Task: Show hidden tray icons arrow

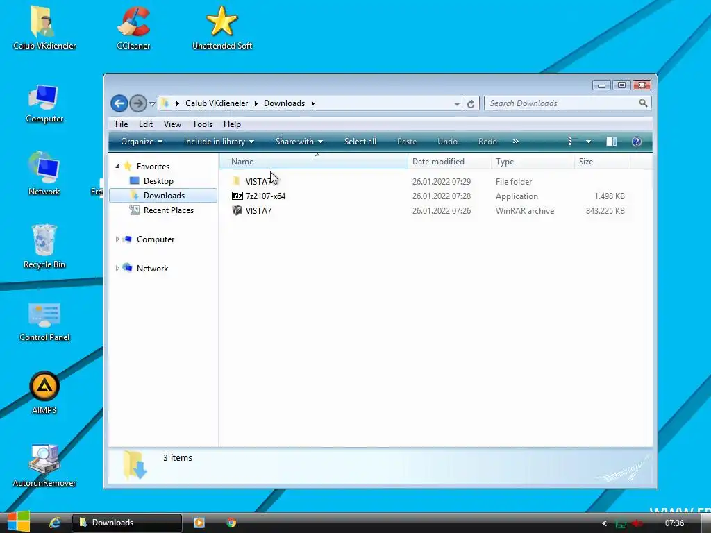Action: pyautogui.click(x=604, y=523)
